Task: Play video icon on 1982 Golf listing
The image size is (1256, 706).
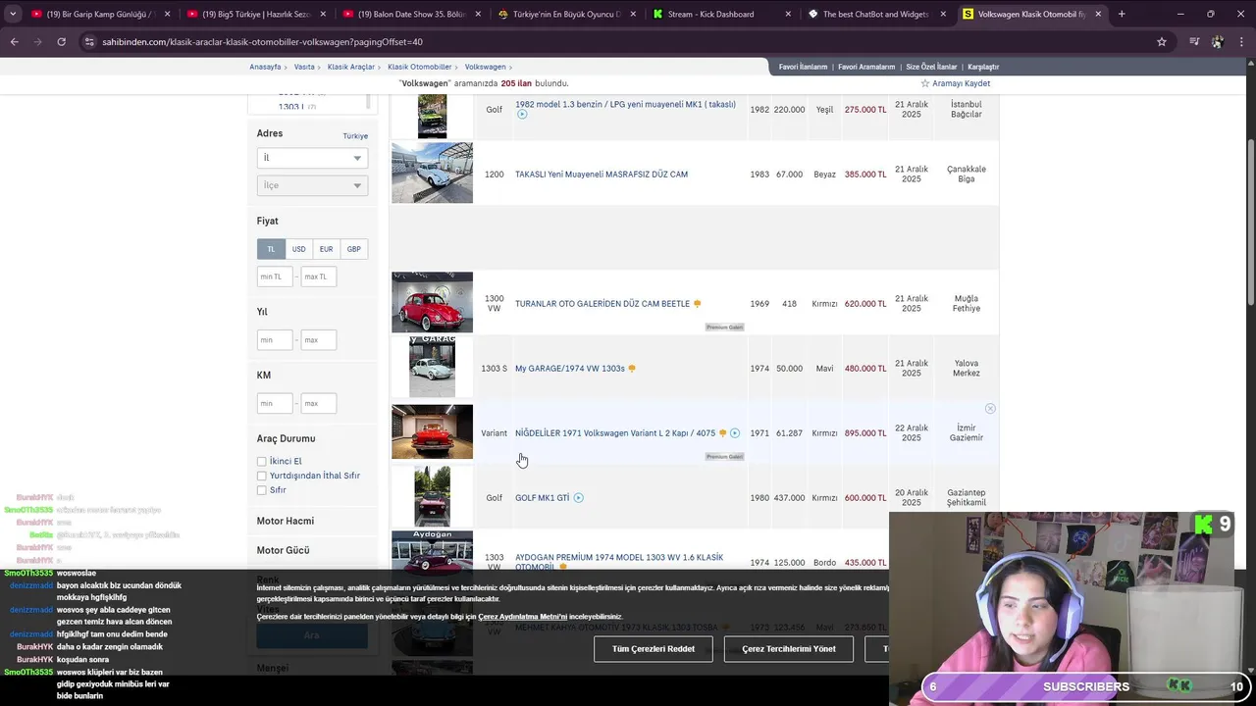Action: [522, 115]
